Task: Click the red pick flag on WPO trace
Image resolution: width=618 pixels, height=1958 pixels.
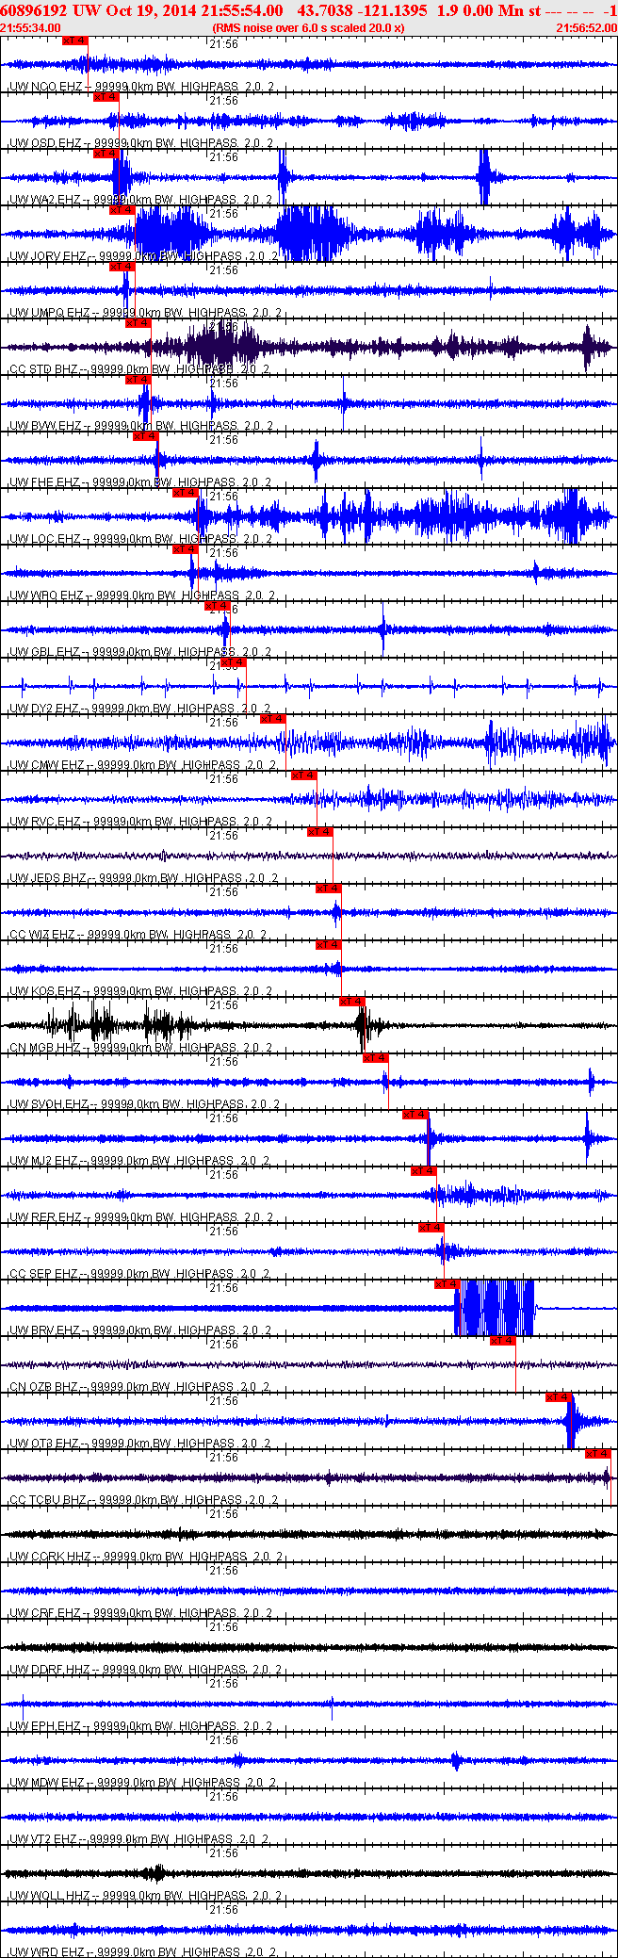Action: point(186,549)
